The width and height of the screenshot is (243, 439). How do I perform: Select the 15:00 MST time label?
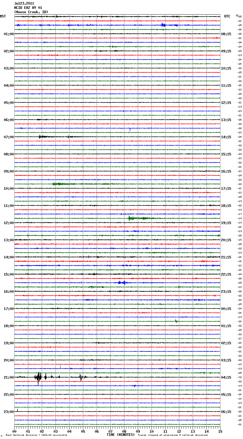pos(9,274)
